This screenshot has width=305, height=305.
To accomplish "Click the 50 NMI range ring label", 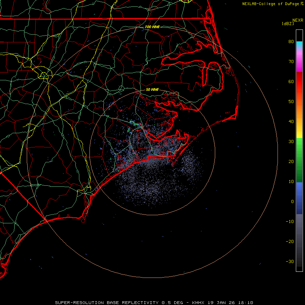I will (x=152, y=90).
